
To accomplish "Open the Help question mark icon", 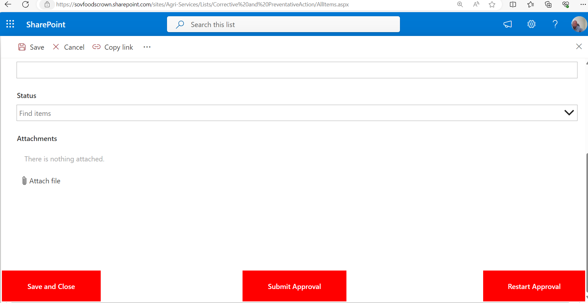I will coord(555,24).
